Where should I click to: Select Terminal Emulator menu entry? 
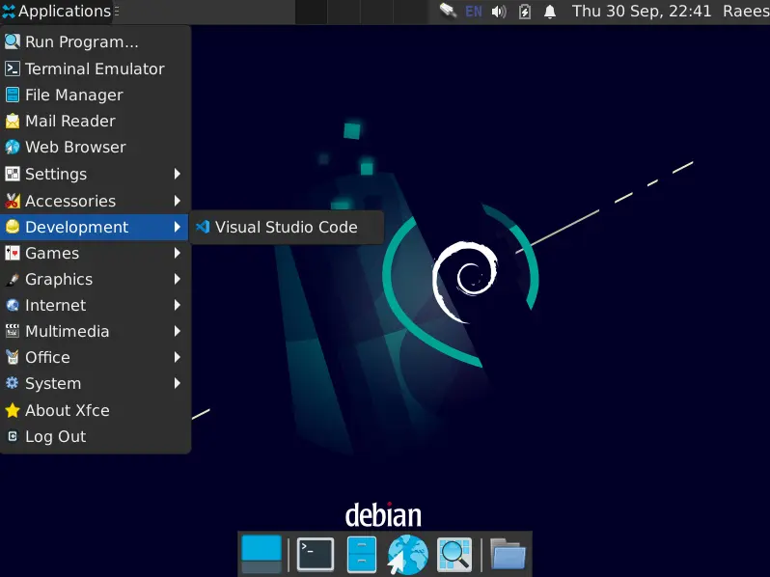click(95, 69)
